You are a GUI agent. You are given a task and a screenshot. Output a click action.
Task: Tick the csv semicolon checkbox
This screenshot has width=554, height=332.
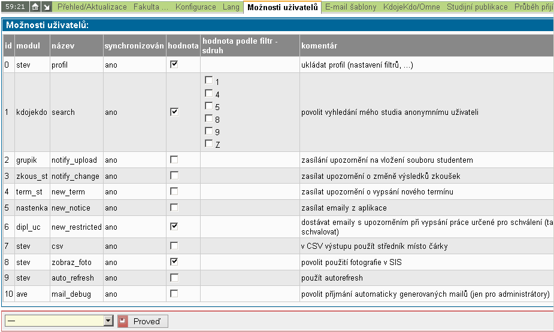click(x=174, y=246)
